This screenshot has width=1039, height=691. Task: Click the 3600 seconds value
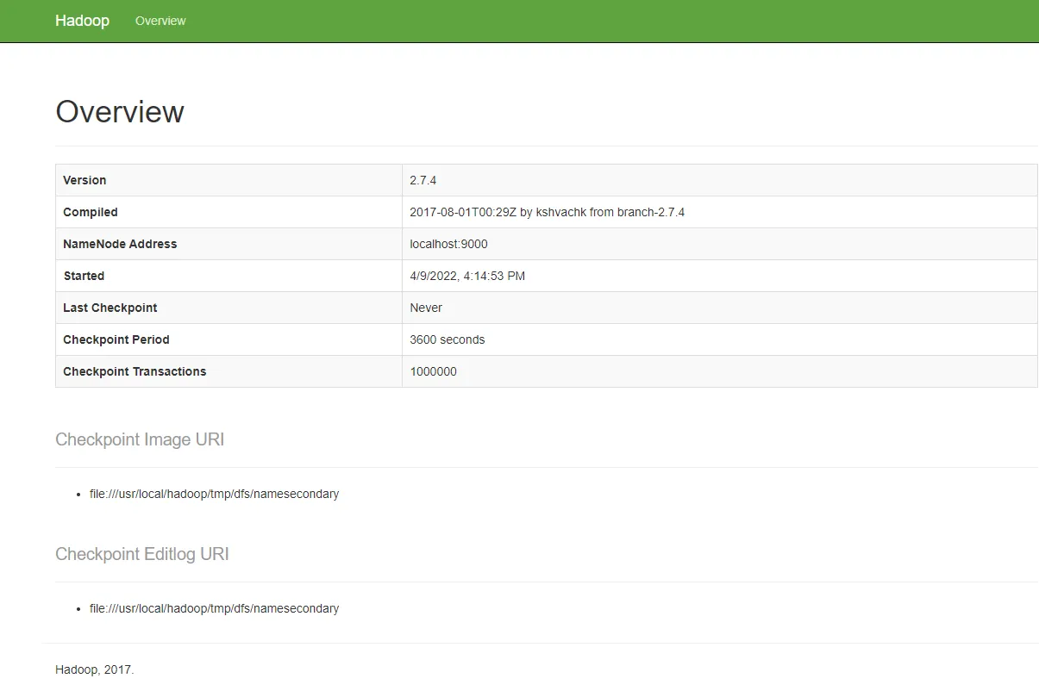(x=448, y=339)
